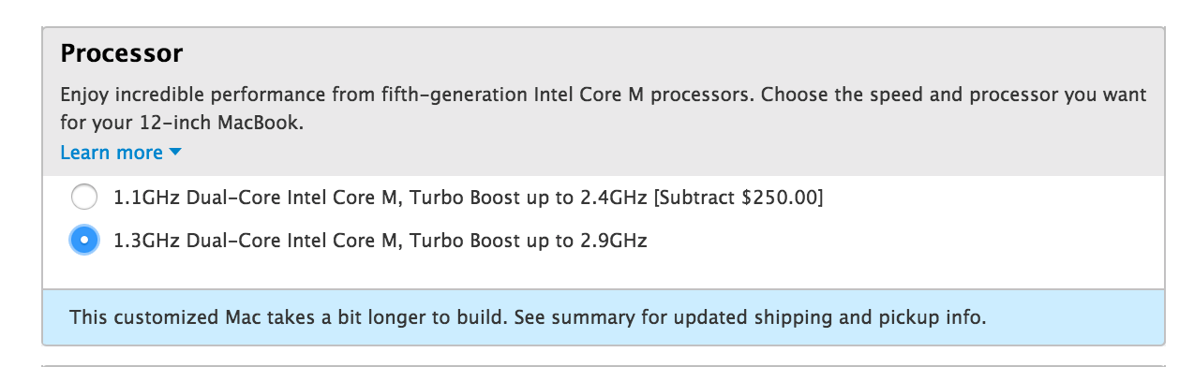Select the 1.1GHz Dual-Core processor radio button
Image resolution: width=1179 pixels, height=367 pixels.
tap(84, 198)
